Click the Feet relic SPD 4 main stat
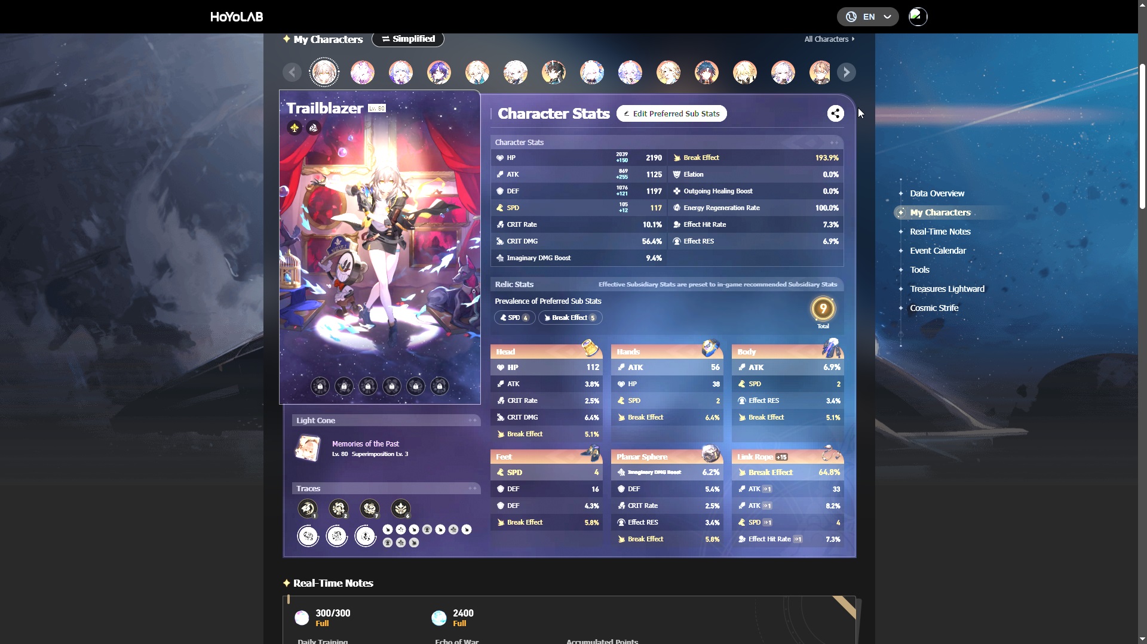Screen dimensions: 1147x644 (x=547, y=472)
